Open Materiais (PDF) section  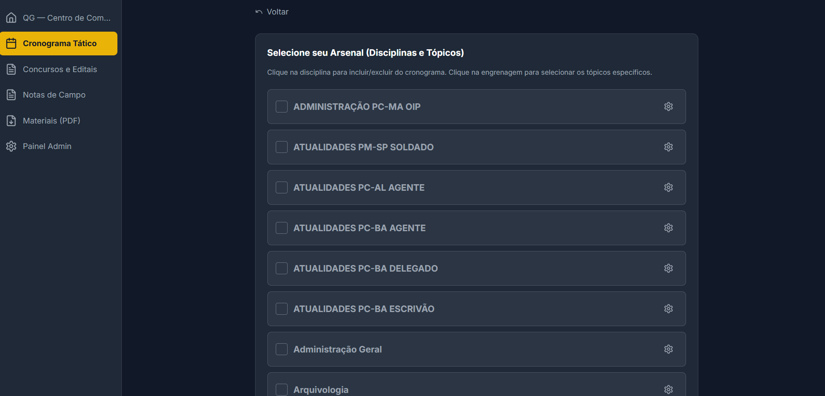tap(58, 120)
